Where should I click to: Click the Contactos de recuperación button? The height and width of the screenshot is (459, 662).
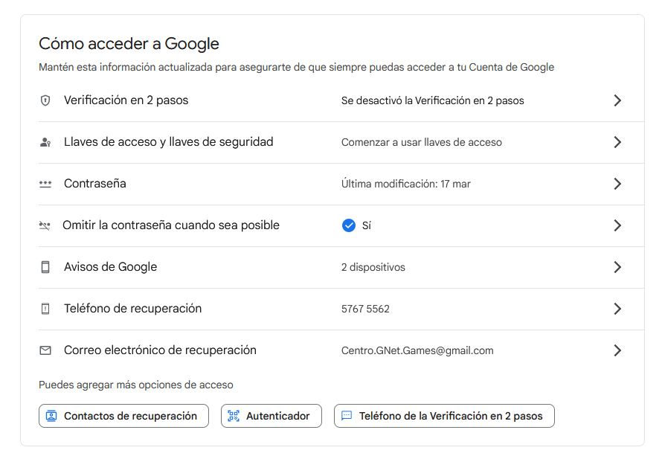click(123, 416)
